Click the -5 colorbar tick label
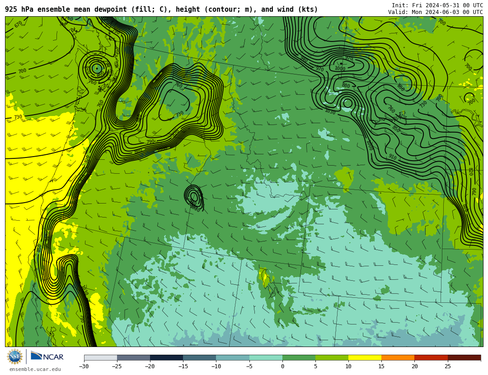Image resolution: width=488 pixels, height=375 pixels. [249, 366]
